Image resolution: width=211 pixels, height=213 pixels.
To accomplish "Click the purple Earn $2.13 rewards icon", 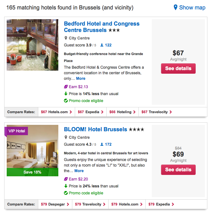I will pos(66,87).
